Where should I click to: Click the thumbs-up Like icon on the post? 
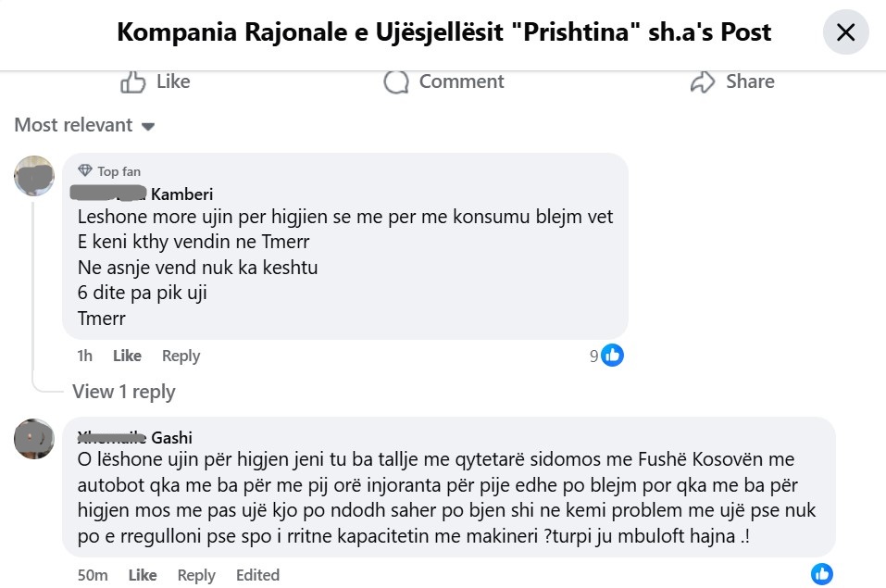tap(134, 81)
